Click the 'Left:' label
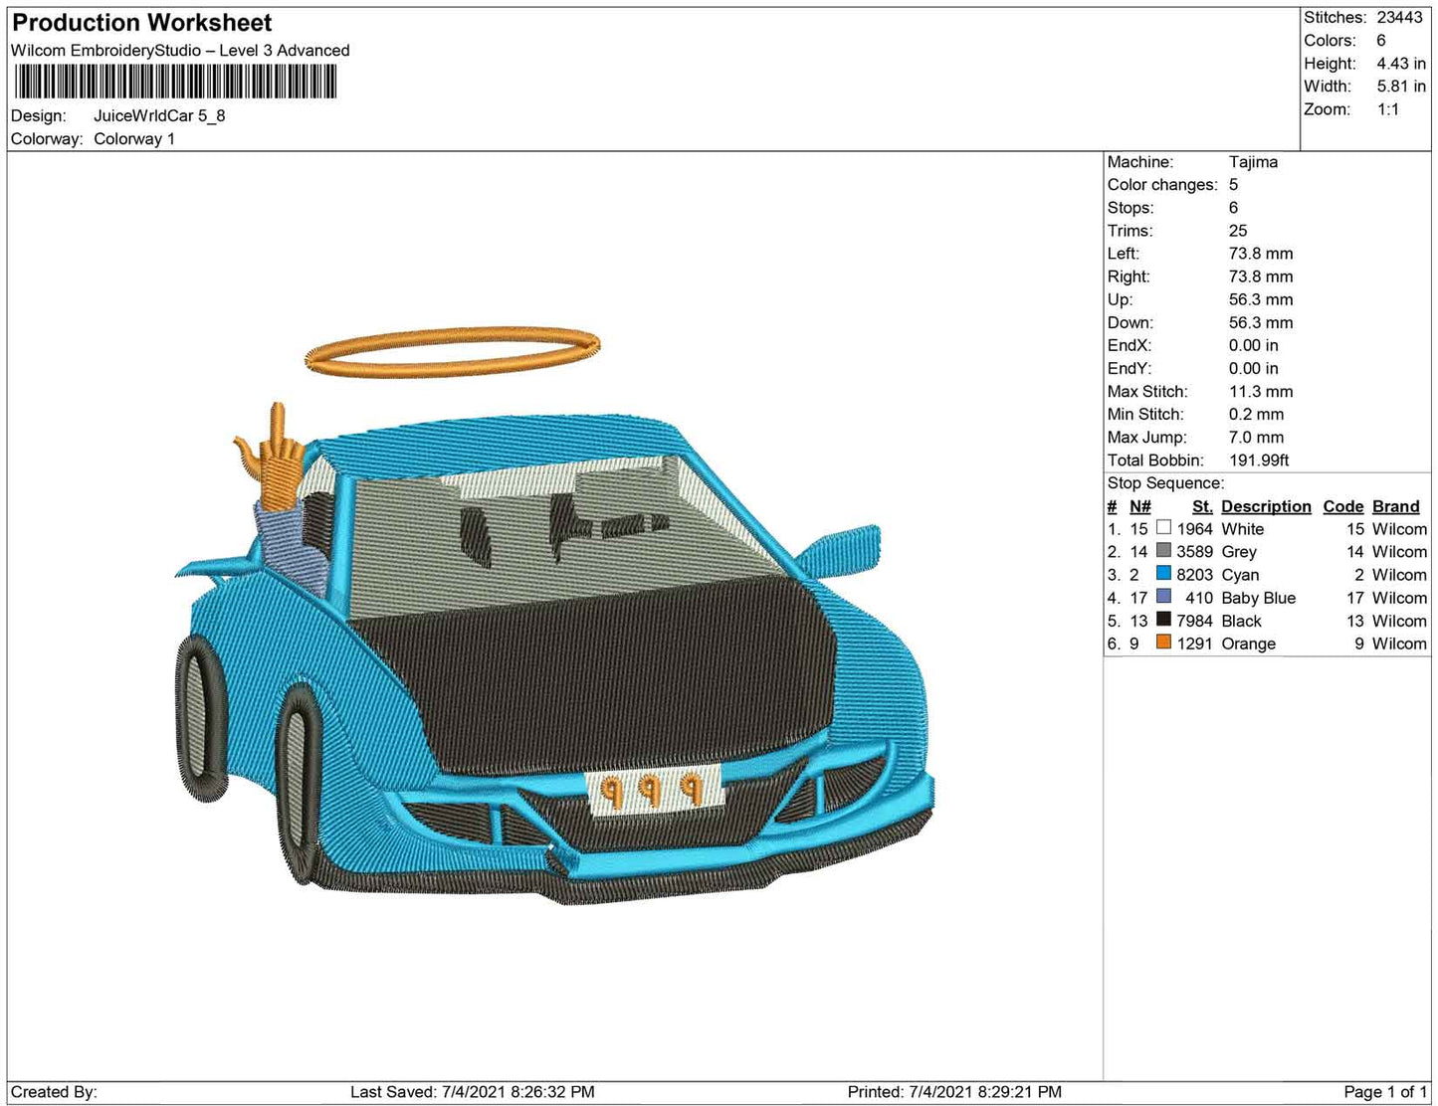Viewport: 1438px width, 1106px height. pyautogui.click(x=1125, y=254)
